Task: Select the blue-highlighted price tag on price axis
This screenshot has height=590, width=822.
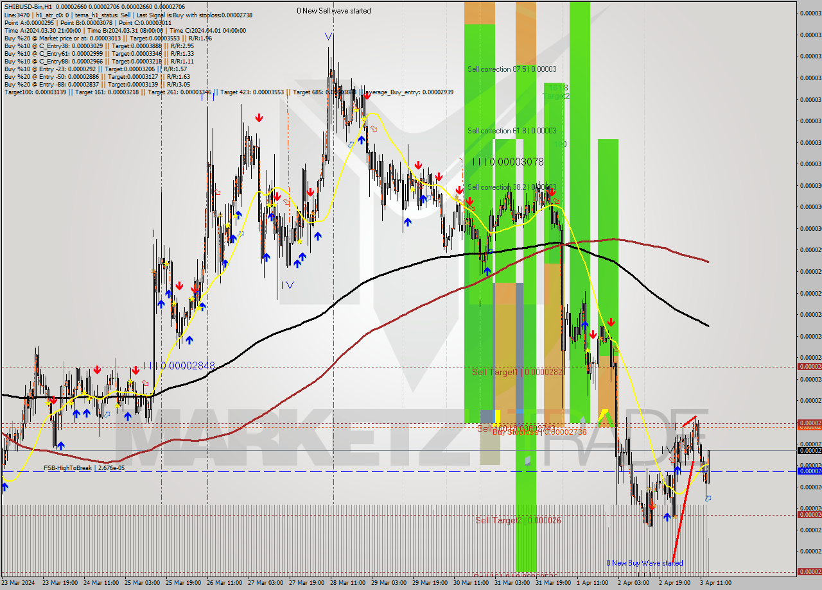Action: pos(809,471)
